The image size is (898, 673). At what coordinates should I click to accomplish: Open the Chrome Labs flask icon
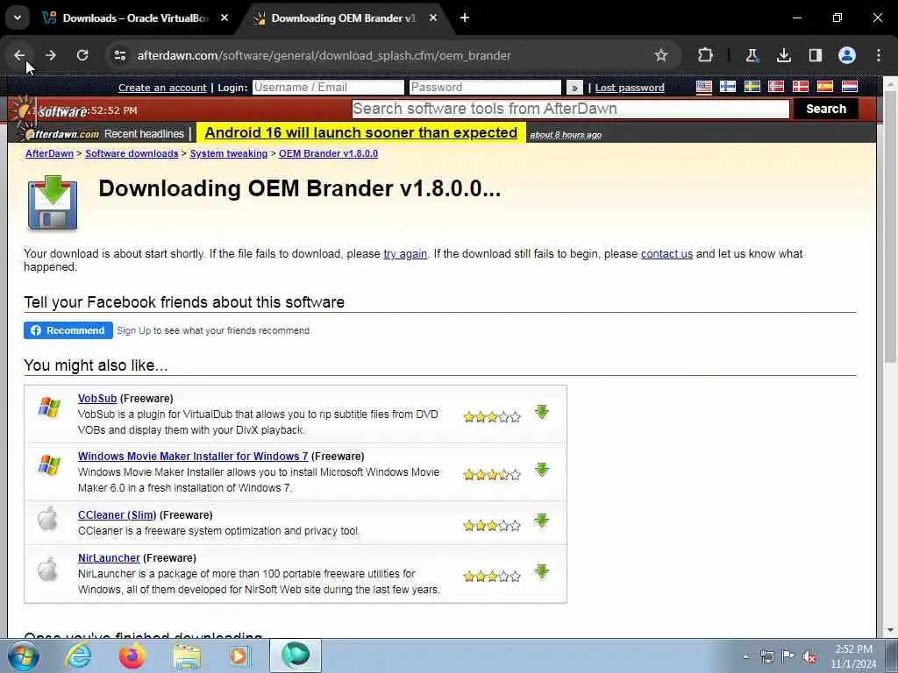[752, 55]
